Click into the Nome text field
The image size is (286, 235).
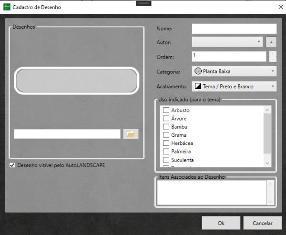point(234,29)
